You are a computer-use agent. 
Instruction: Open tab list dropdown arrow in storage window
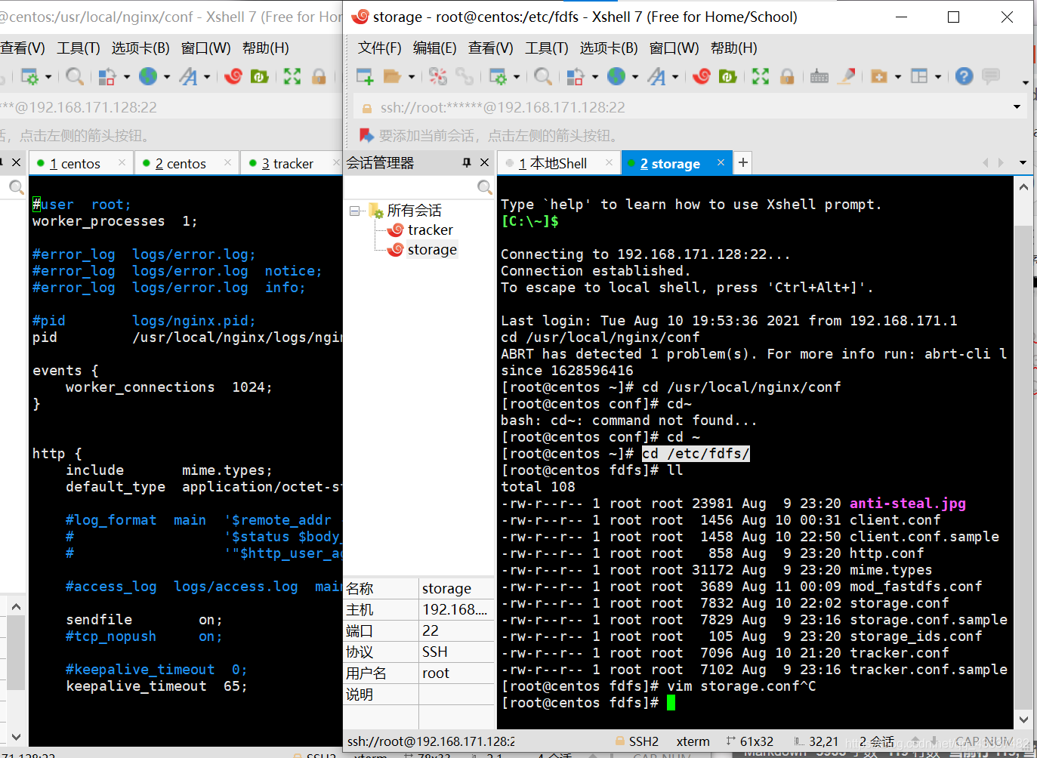(1023, 163)
